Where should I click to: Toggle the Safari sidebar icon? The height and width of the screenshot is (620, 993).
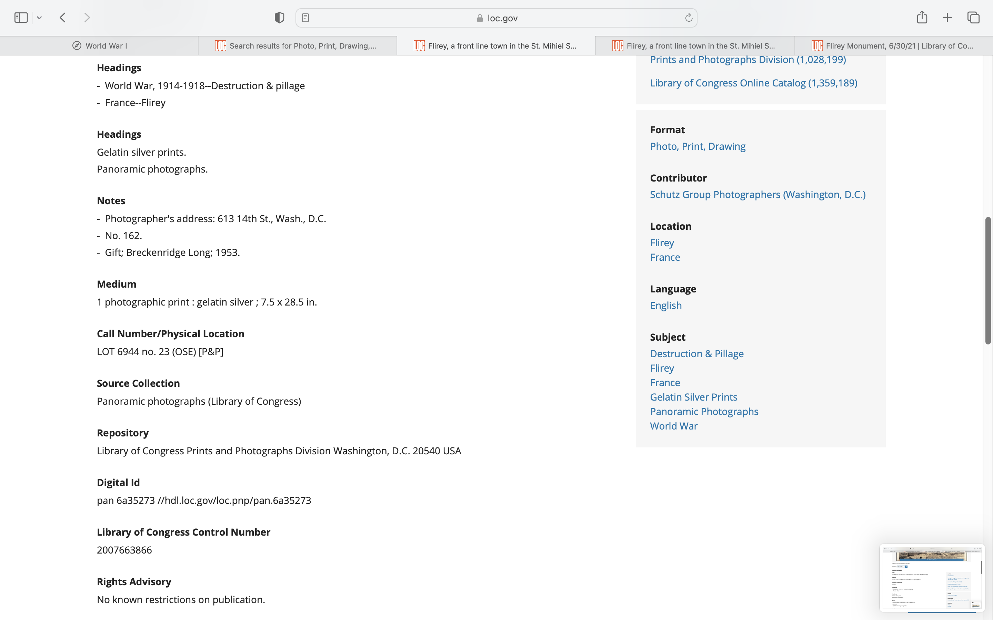click(x=21, y=18)
